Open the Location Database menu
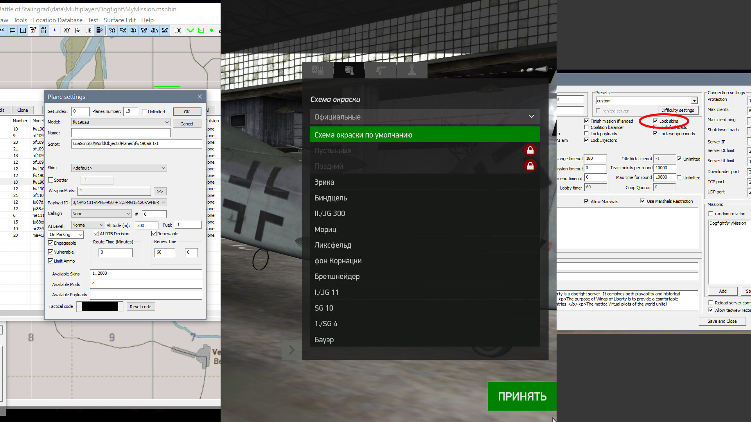751x422 pixels. tap(57, 20)
